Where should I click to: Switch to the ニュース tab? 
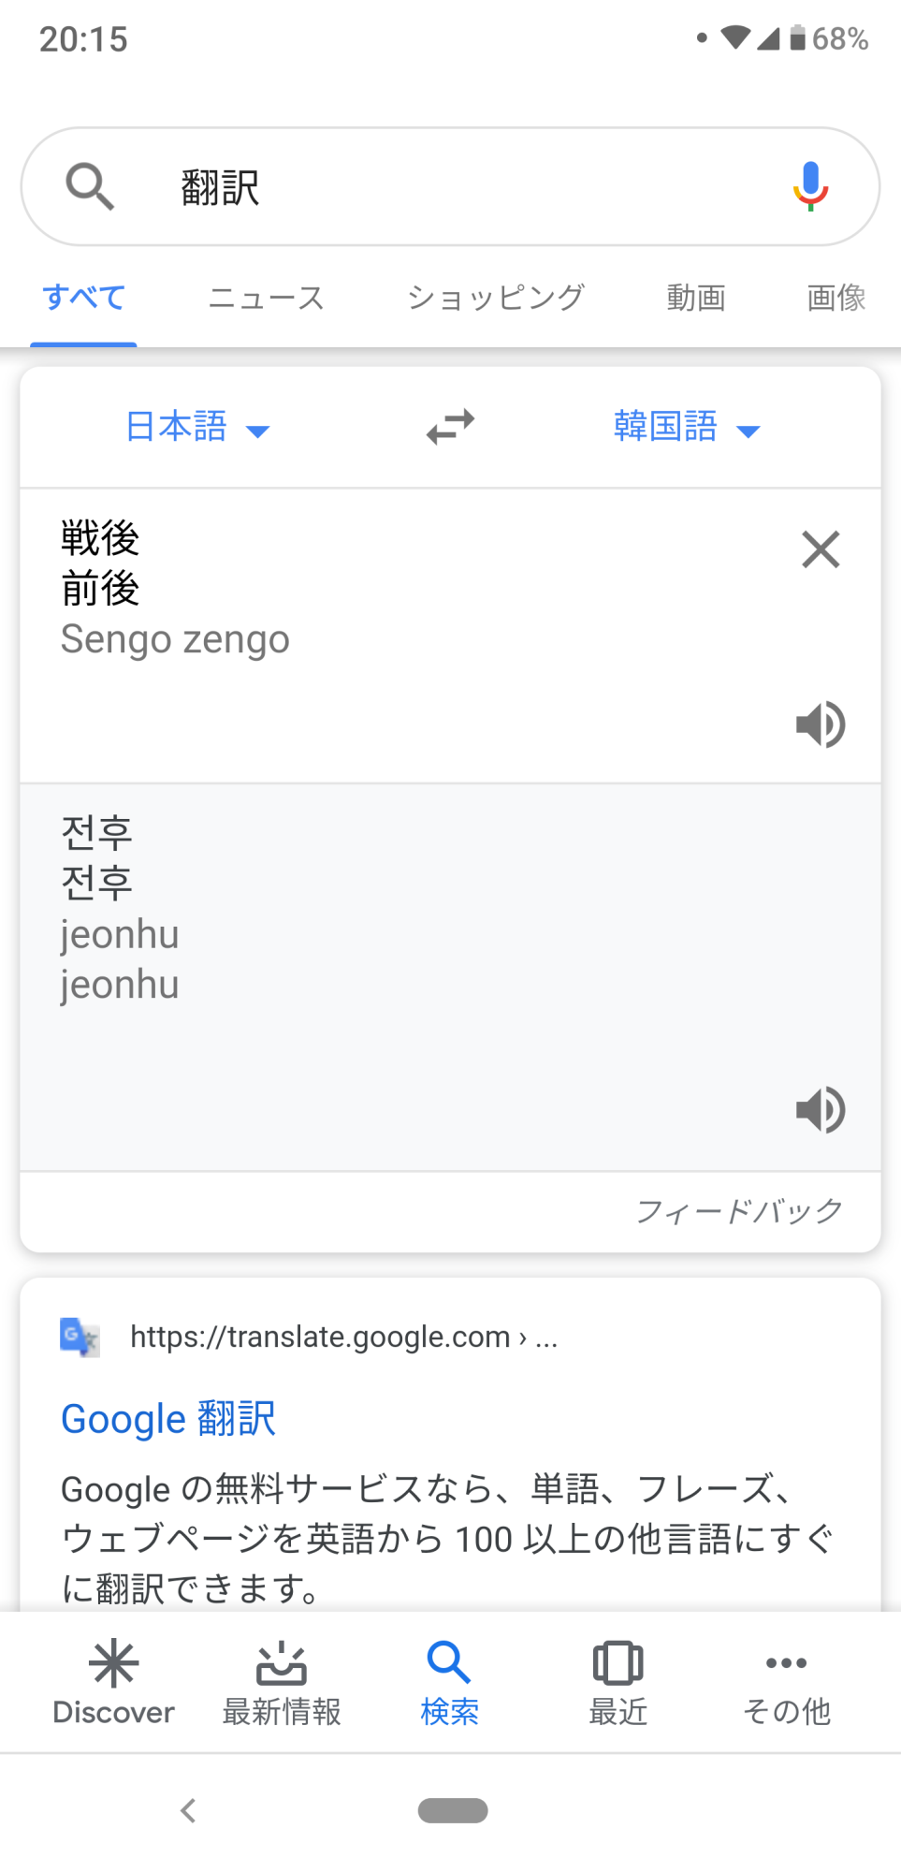267,299
